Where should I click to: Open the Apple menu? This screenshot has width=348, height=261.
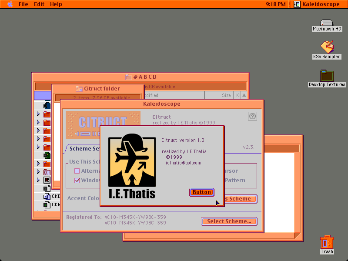10,4
